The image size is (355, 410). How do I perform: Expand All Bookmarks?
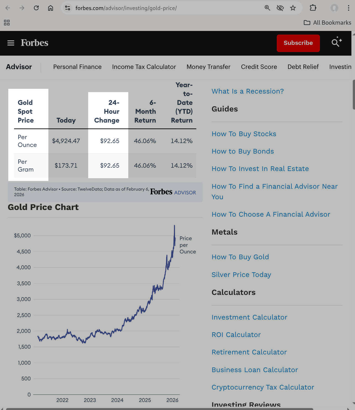327,22
